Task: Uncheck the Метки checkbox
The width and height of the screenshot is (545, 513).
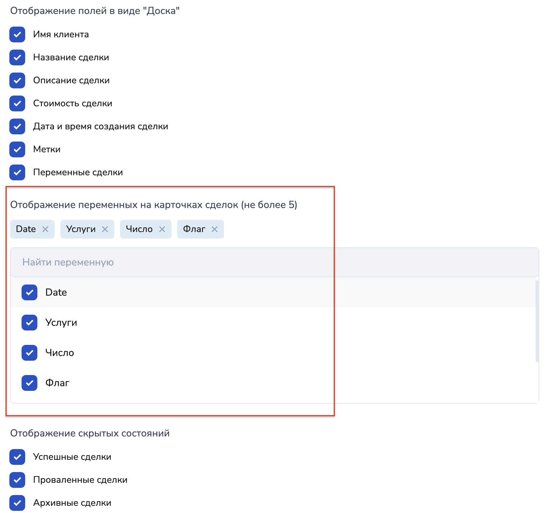Action: click(x=17, y=149)
